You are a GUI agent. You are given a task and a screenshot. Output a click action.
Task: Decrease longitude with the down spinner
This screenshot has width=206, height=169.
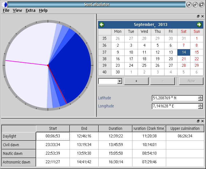tap(200, 107)
